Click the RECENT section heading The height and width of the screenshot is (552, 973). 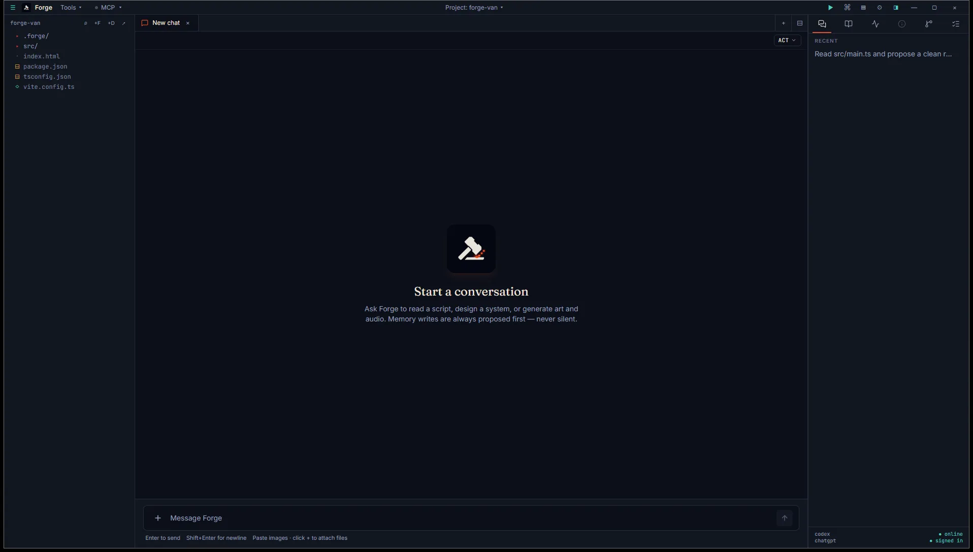coord(826,41)
